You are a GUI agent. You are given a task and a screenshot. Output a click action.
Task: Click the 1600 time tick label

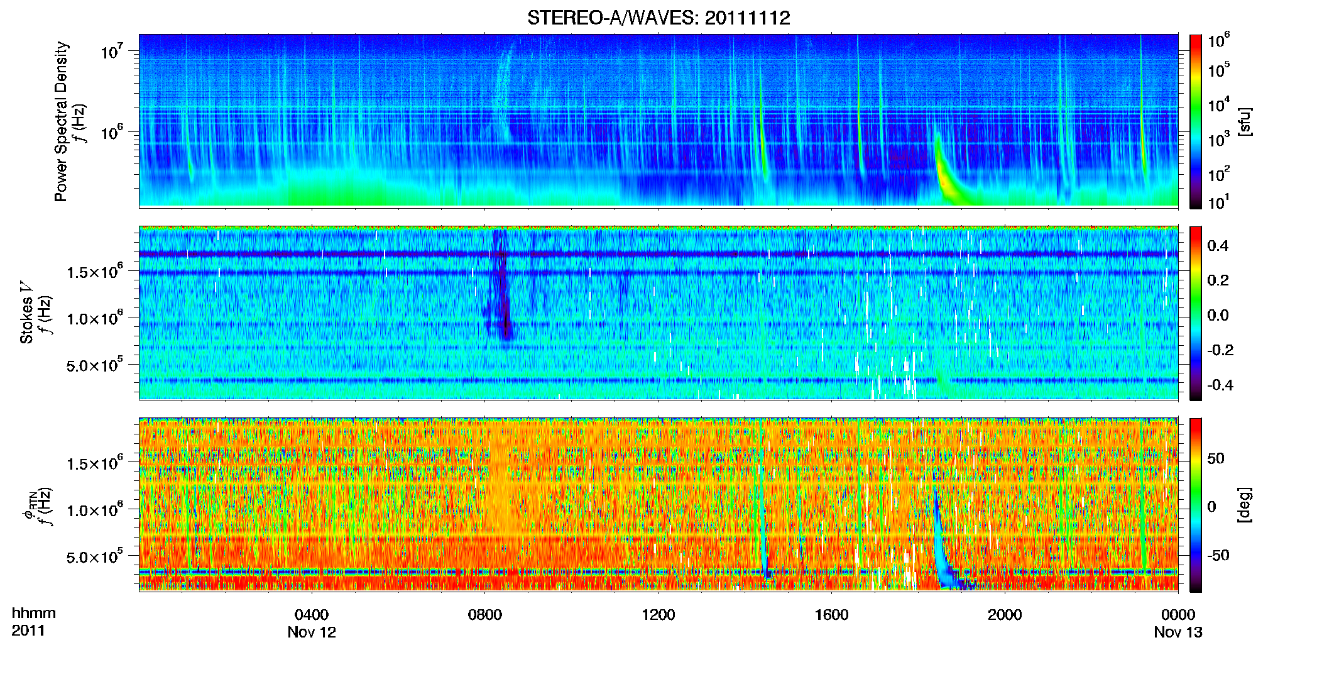832,614
